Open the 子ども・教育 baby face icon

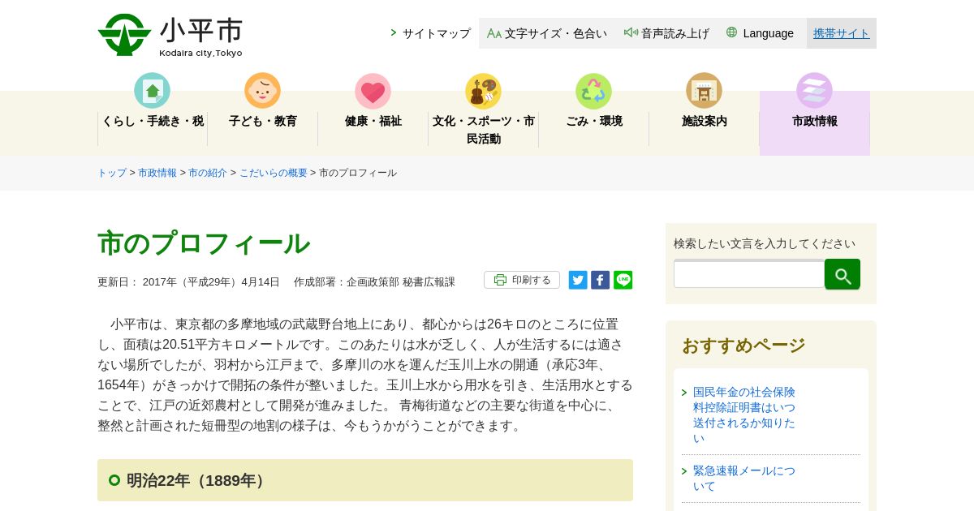point(262,91)
